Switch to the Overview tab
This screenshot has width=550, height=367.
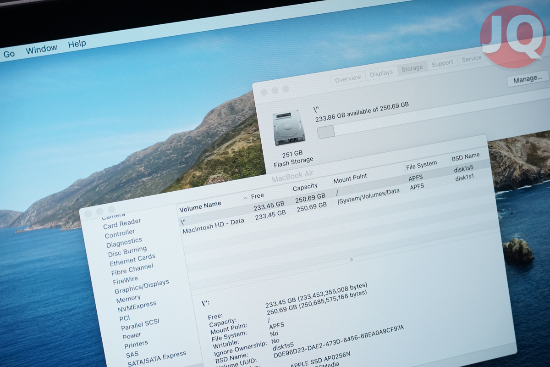point(348,78)
